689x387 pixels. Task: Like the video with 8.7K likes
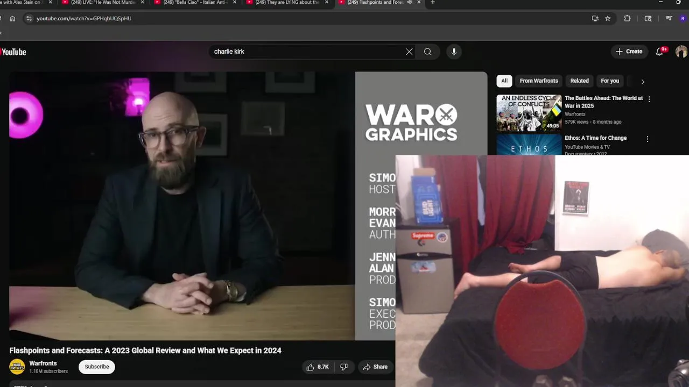[x=318, y=367]
